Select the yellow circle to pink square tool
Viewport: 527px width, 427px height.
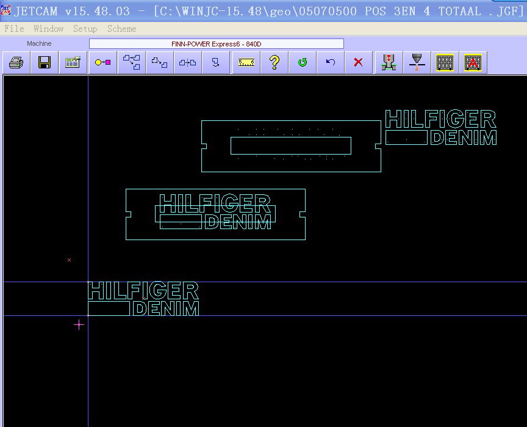tap(103, 62)
